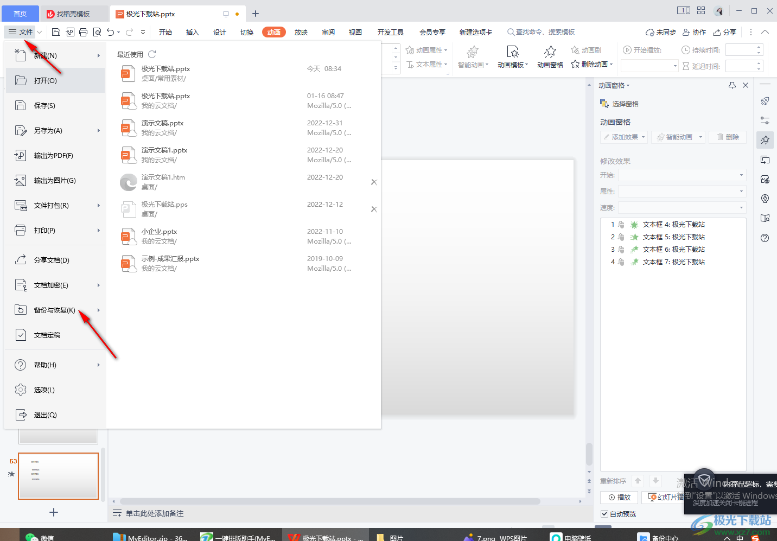
Task: Expand the New (新建) submenu
Action: (x=99, y=55)
